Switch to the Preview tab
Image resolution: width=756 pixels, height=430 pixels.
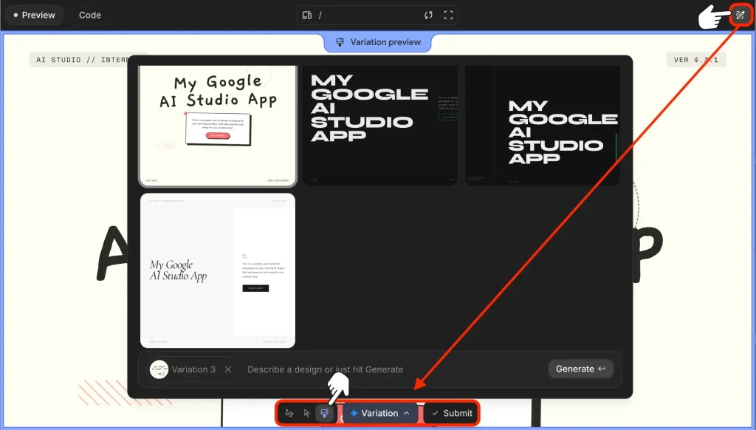pos(34,15)
